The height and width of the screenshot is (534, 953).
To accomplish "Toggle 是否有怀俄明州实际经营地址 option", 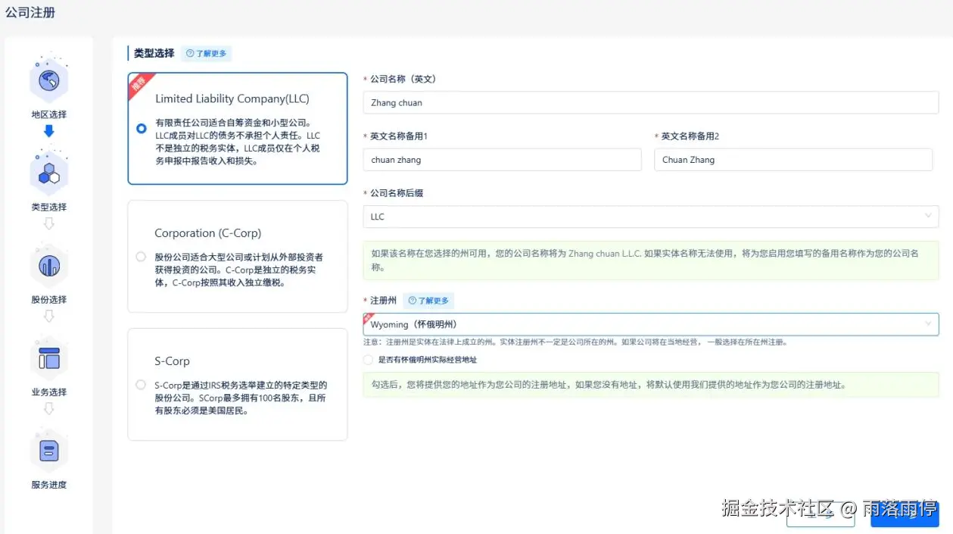I will pos(368,360).
